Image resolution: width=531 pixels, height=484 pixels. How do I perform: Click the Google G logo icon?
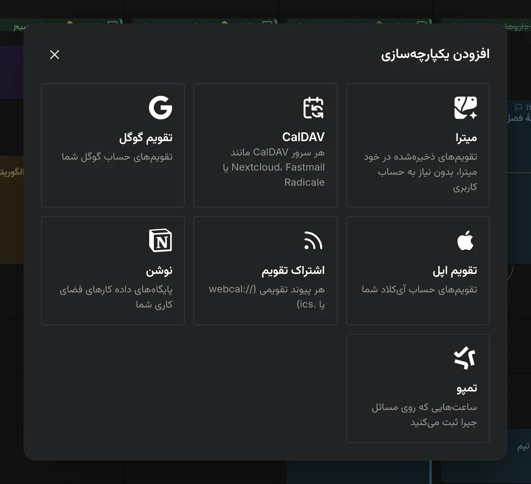(x=160, y=108)
